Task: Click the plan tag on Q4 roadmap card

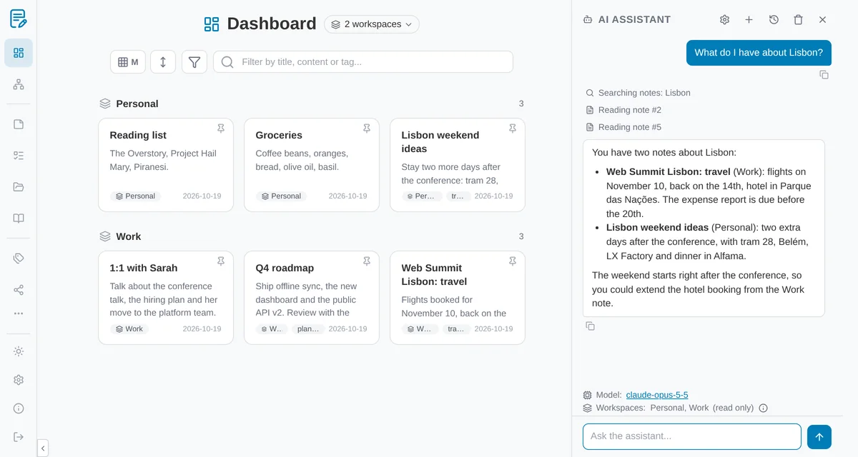Action: tap(308, 329)
